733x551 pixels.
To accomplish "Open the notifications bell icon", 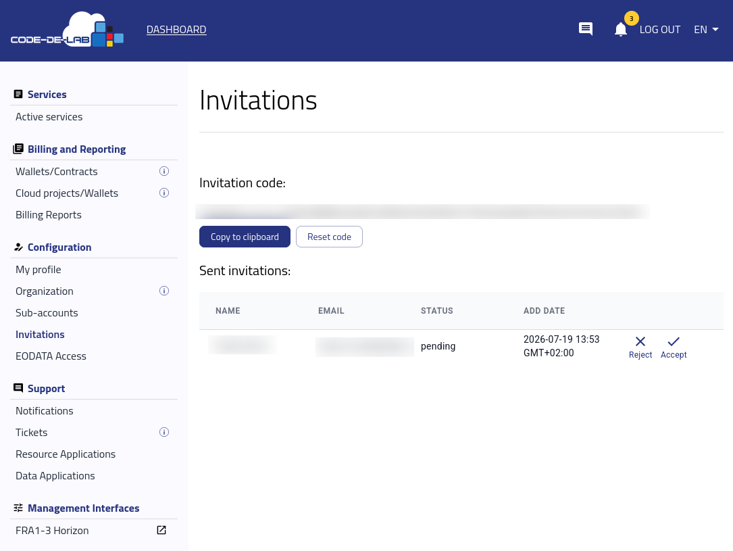I will 620,30.
